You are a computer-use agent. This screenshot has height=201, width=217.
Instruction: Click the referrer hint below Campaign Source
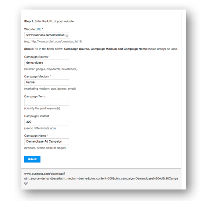tap(51, 69)
